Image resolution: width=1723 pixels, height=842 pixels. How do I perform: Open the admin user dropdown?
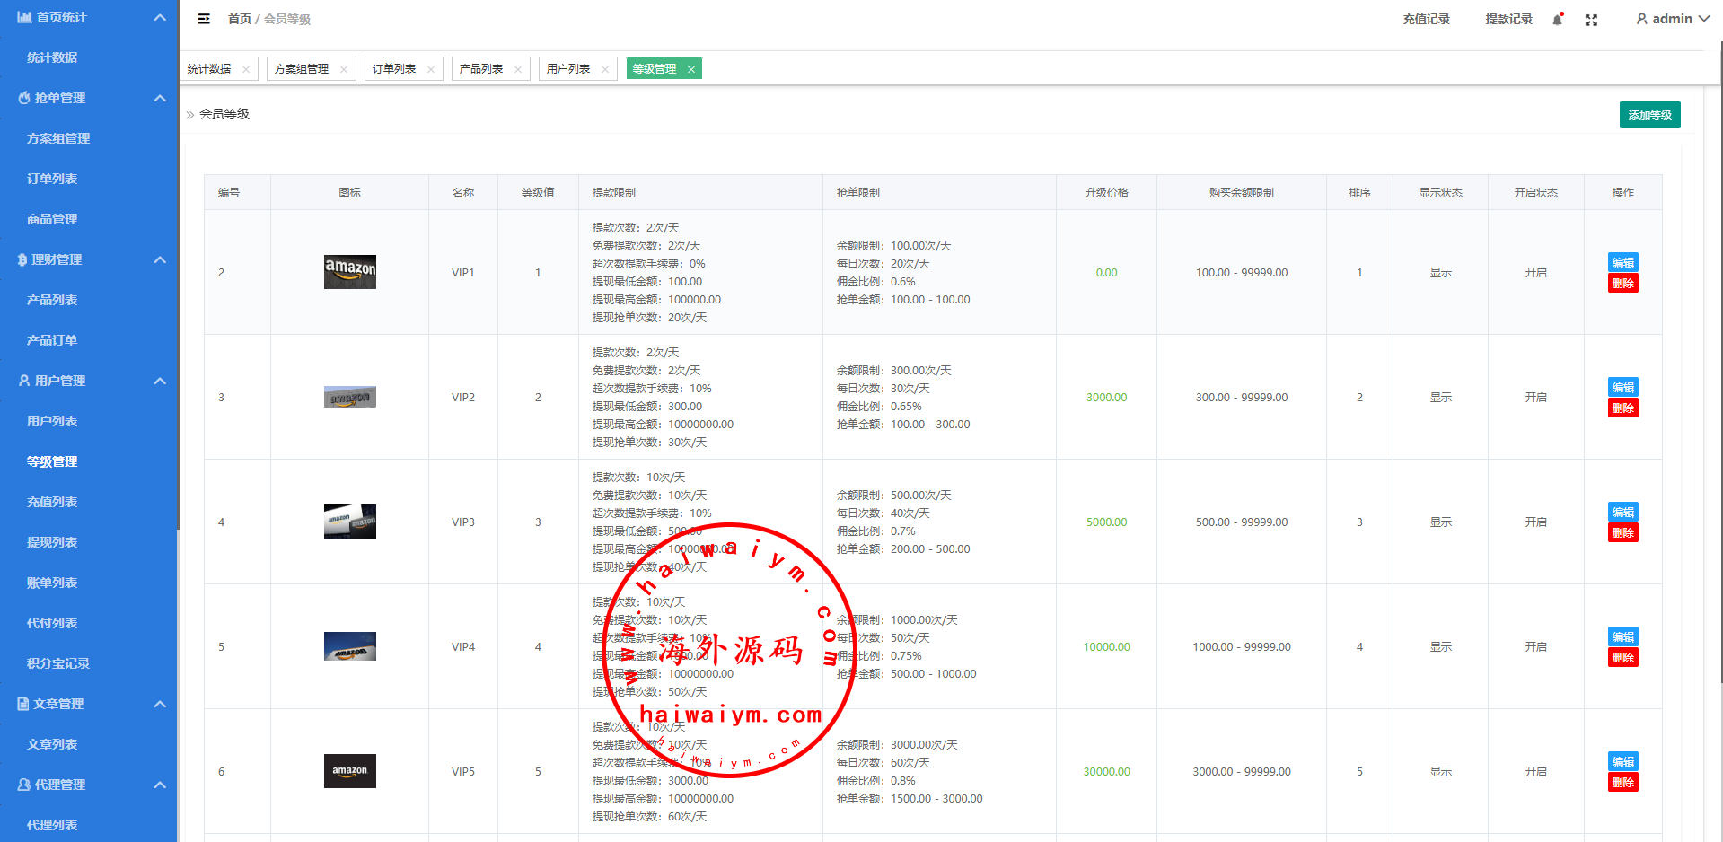[1672, 19]
